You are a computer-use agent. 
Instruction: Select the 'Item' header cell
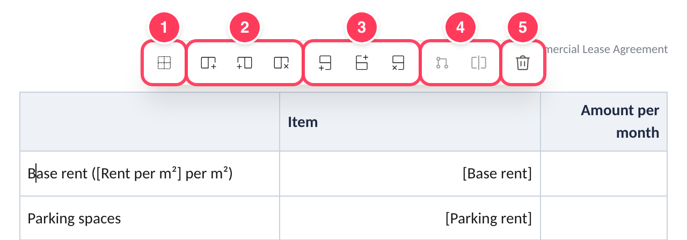(x=410, y=122)
